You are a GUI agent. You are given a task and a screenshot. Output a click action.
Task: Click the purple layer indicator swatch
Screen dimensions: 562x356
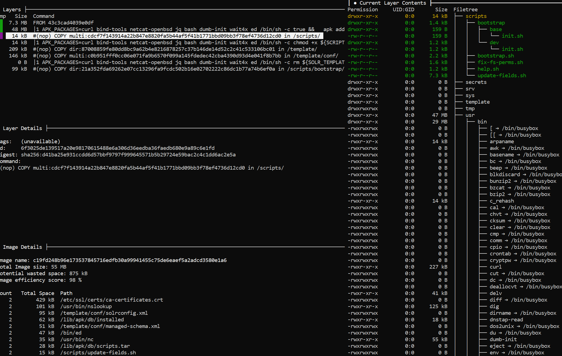click(x=1, y=36)
